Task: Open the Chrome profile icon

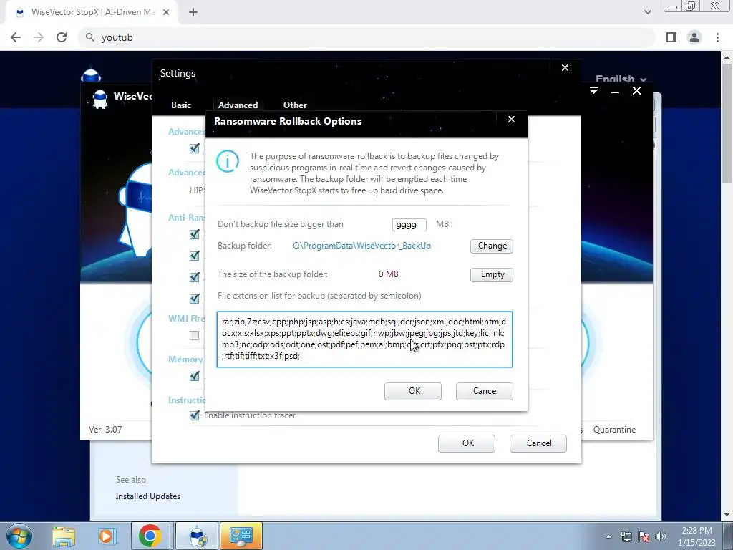Action: coord(694,37)
